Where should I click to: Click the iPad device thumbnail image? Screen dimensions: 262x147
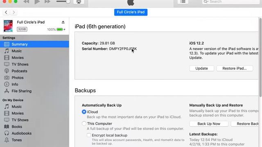click(x=8, y=26)
